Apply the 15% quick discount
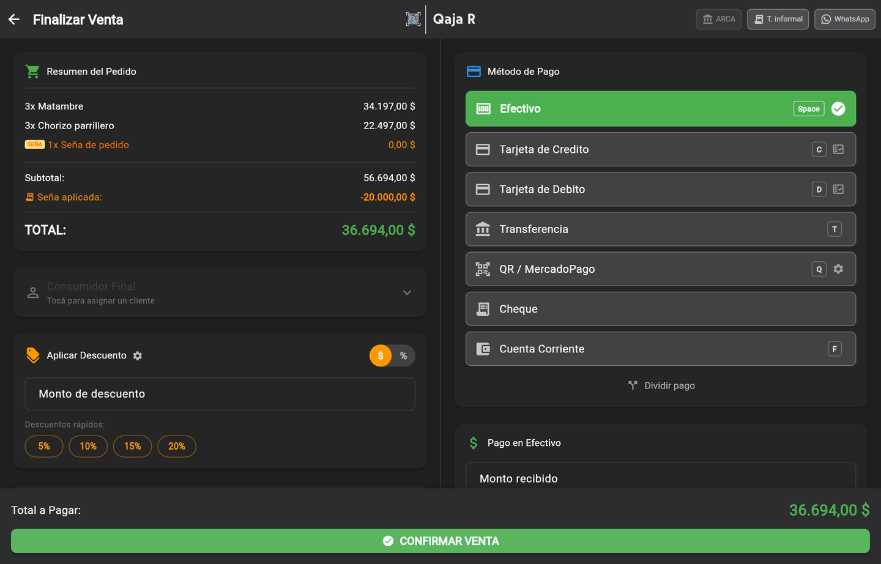 [132, 447]
